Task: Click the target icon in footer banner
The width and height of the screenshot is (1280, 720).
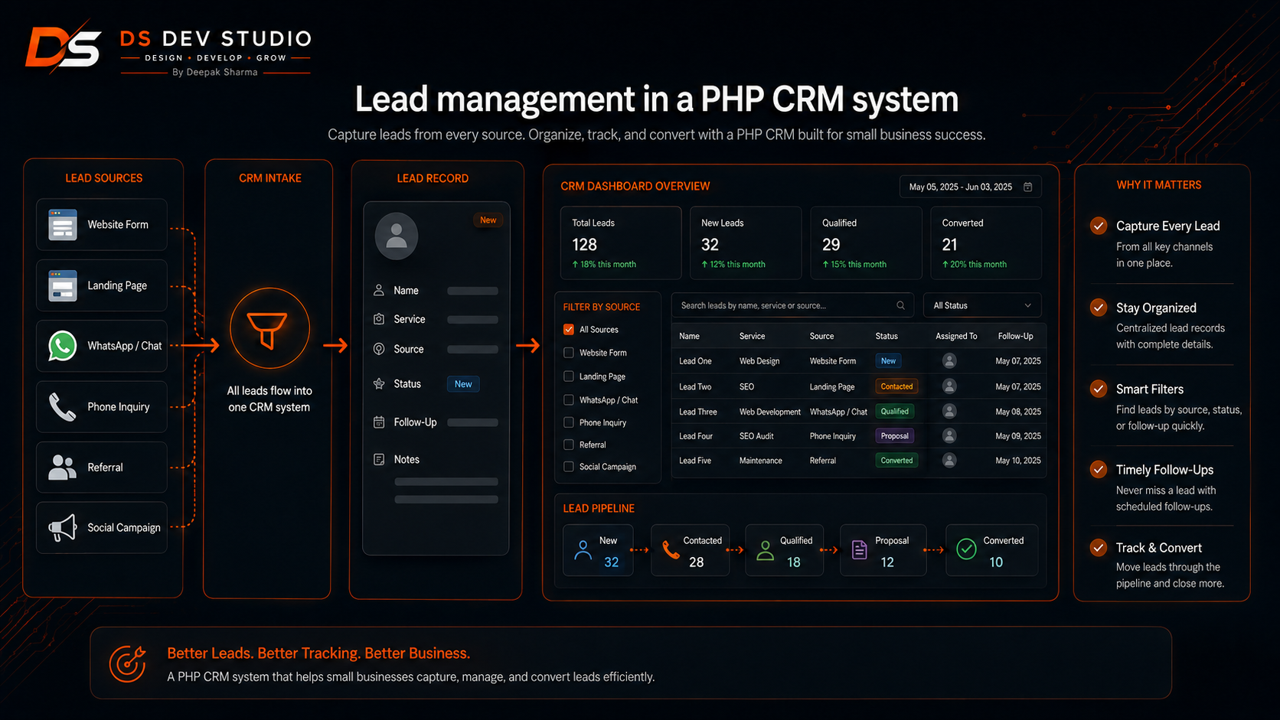Action: (x=127, y=663)
